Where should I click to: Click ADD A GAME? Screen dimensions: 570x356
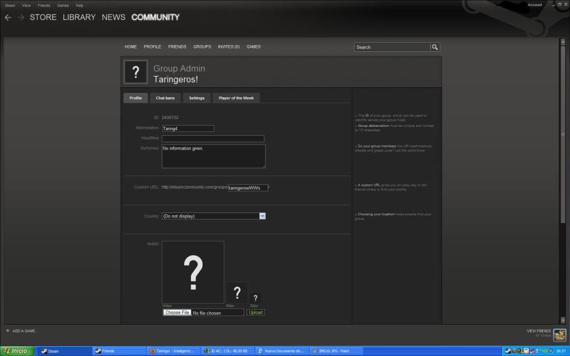click(24, 331)
